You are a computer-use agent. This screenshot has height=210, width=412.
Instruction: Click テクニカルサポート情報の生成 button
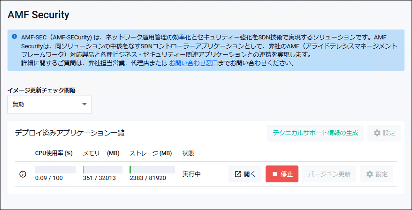[x=315, y=133]
